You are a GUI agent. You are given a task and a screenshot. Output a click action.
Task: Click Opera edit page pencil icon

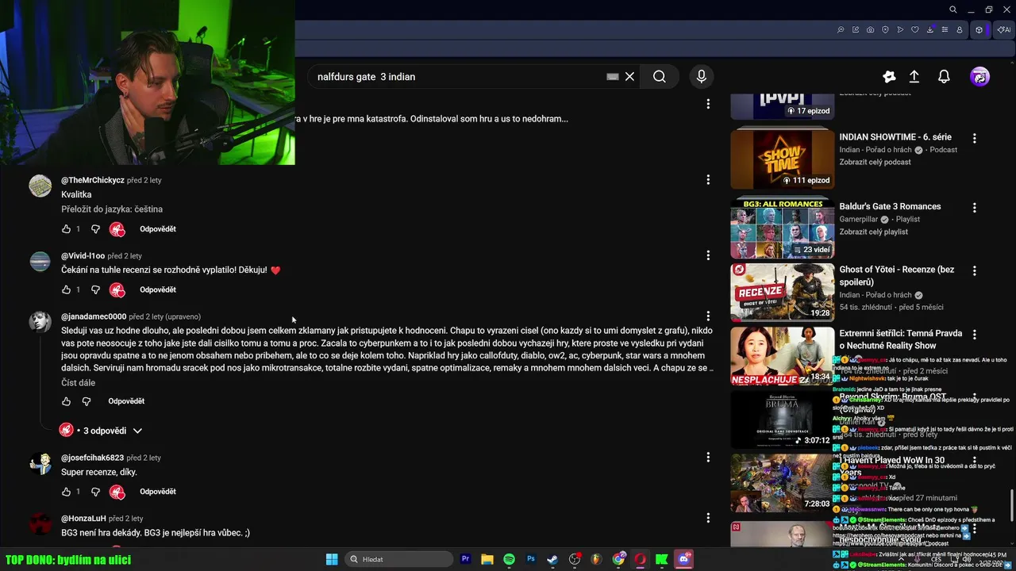click(x=856, y=30)
